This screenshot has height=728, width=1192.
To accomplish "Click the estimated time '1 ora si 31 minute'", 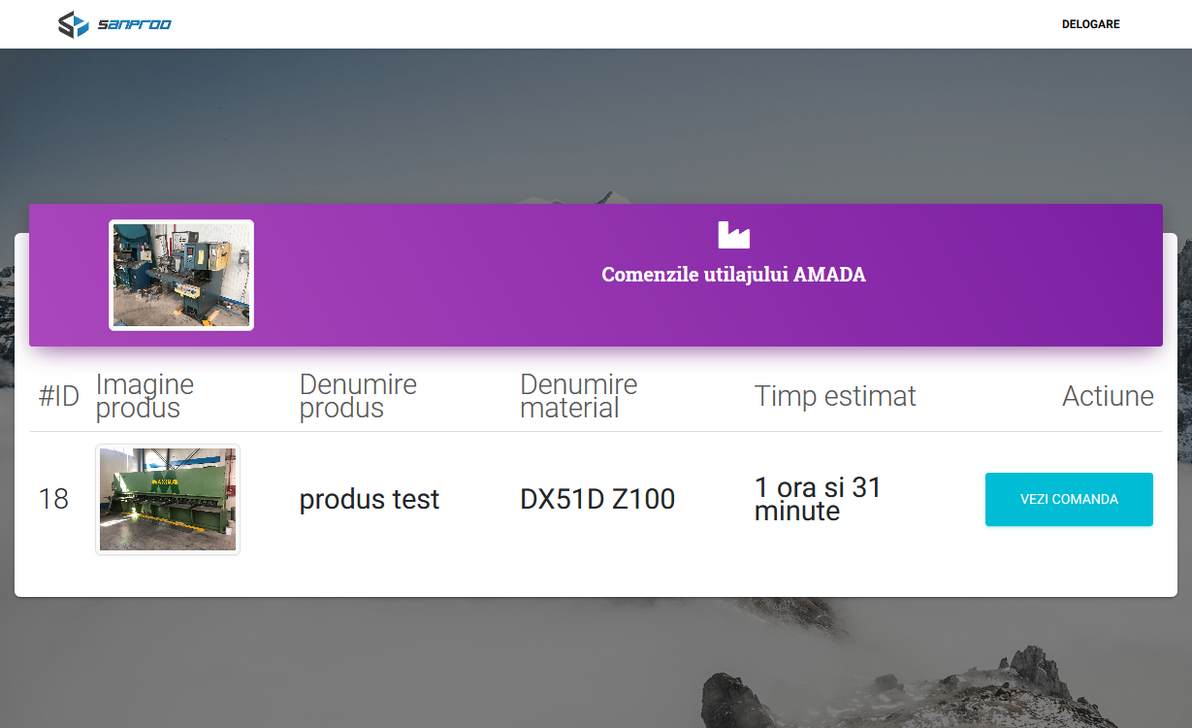I will [x=818, y=499].
